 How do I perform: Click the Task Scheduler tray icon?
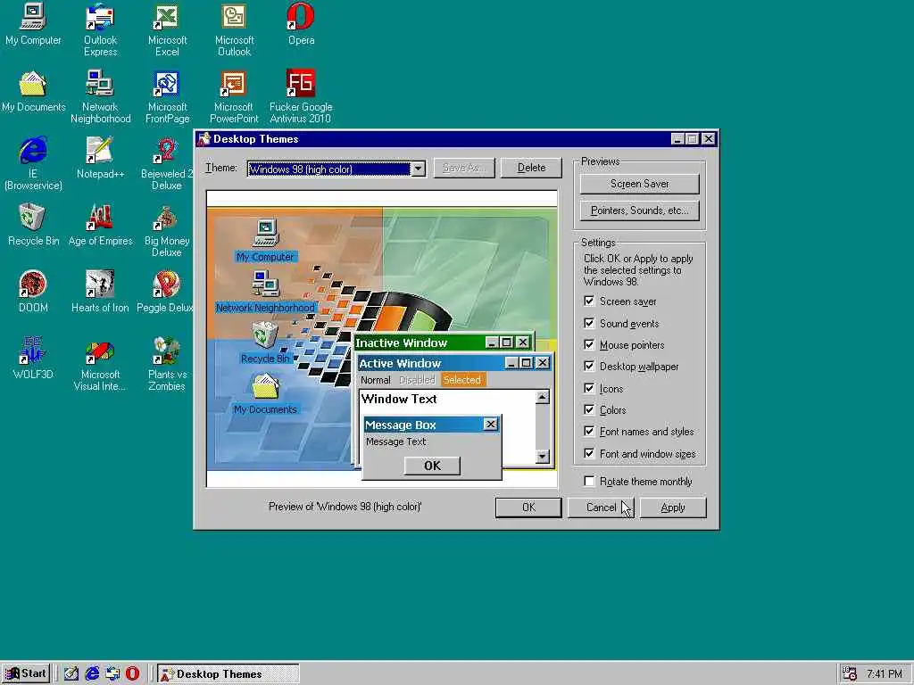[850, 674]
